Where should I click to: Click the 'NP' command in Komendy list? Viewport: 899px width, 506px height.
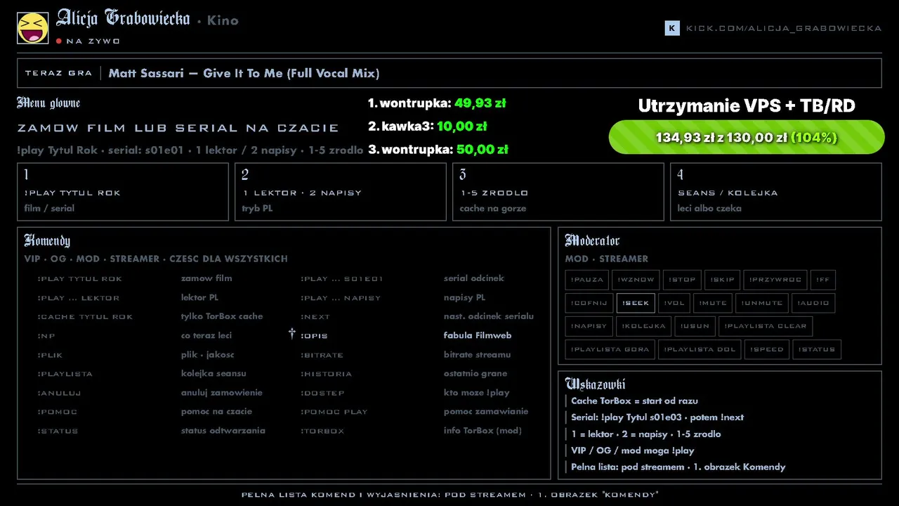click(x=46, y=336)
